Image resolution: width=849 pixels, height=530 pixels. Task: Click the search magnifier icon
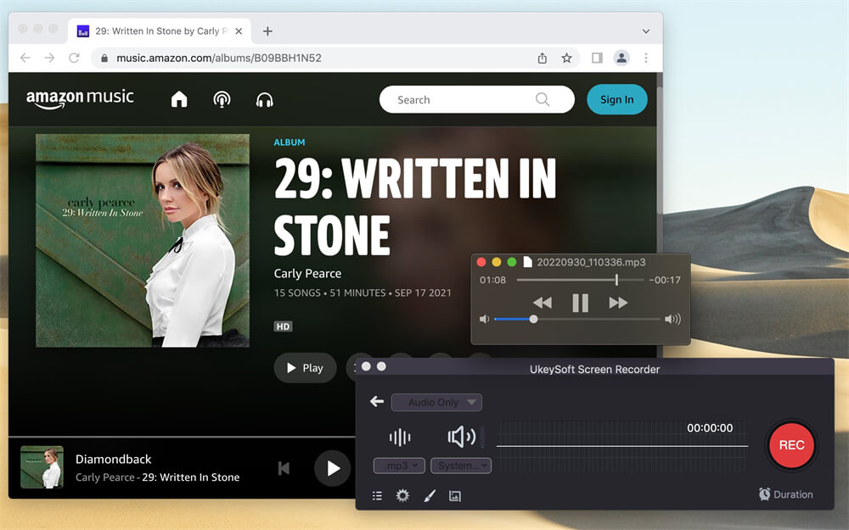tap(542, 99)
